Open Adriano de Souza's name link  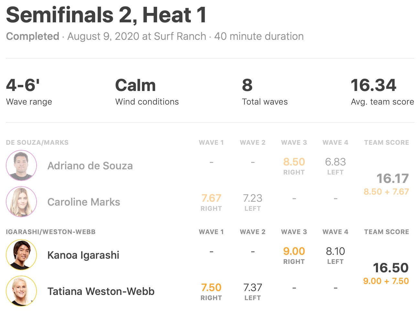click(90, 166)
